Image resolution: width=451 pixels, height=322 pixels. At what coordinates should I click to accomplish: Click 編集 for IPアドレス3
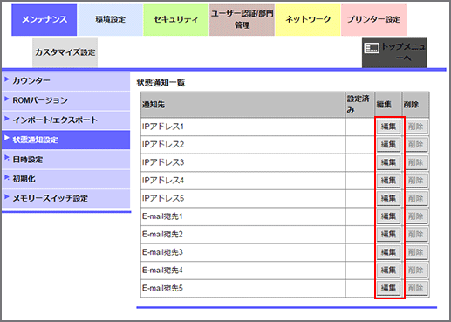388,162
